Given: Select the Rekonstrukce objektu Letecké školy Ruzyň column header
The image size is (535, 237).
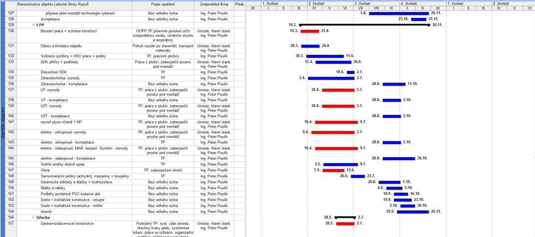Looking at the screenshot, I should pos(74,4).
